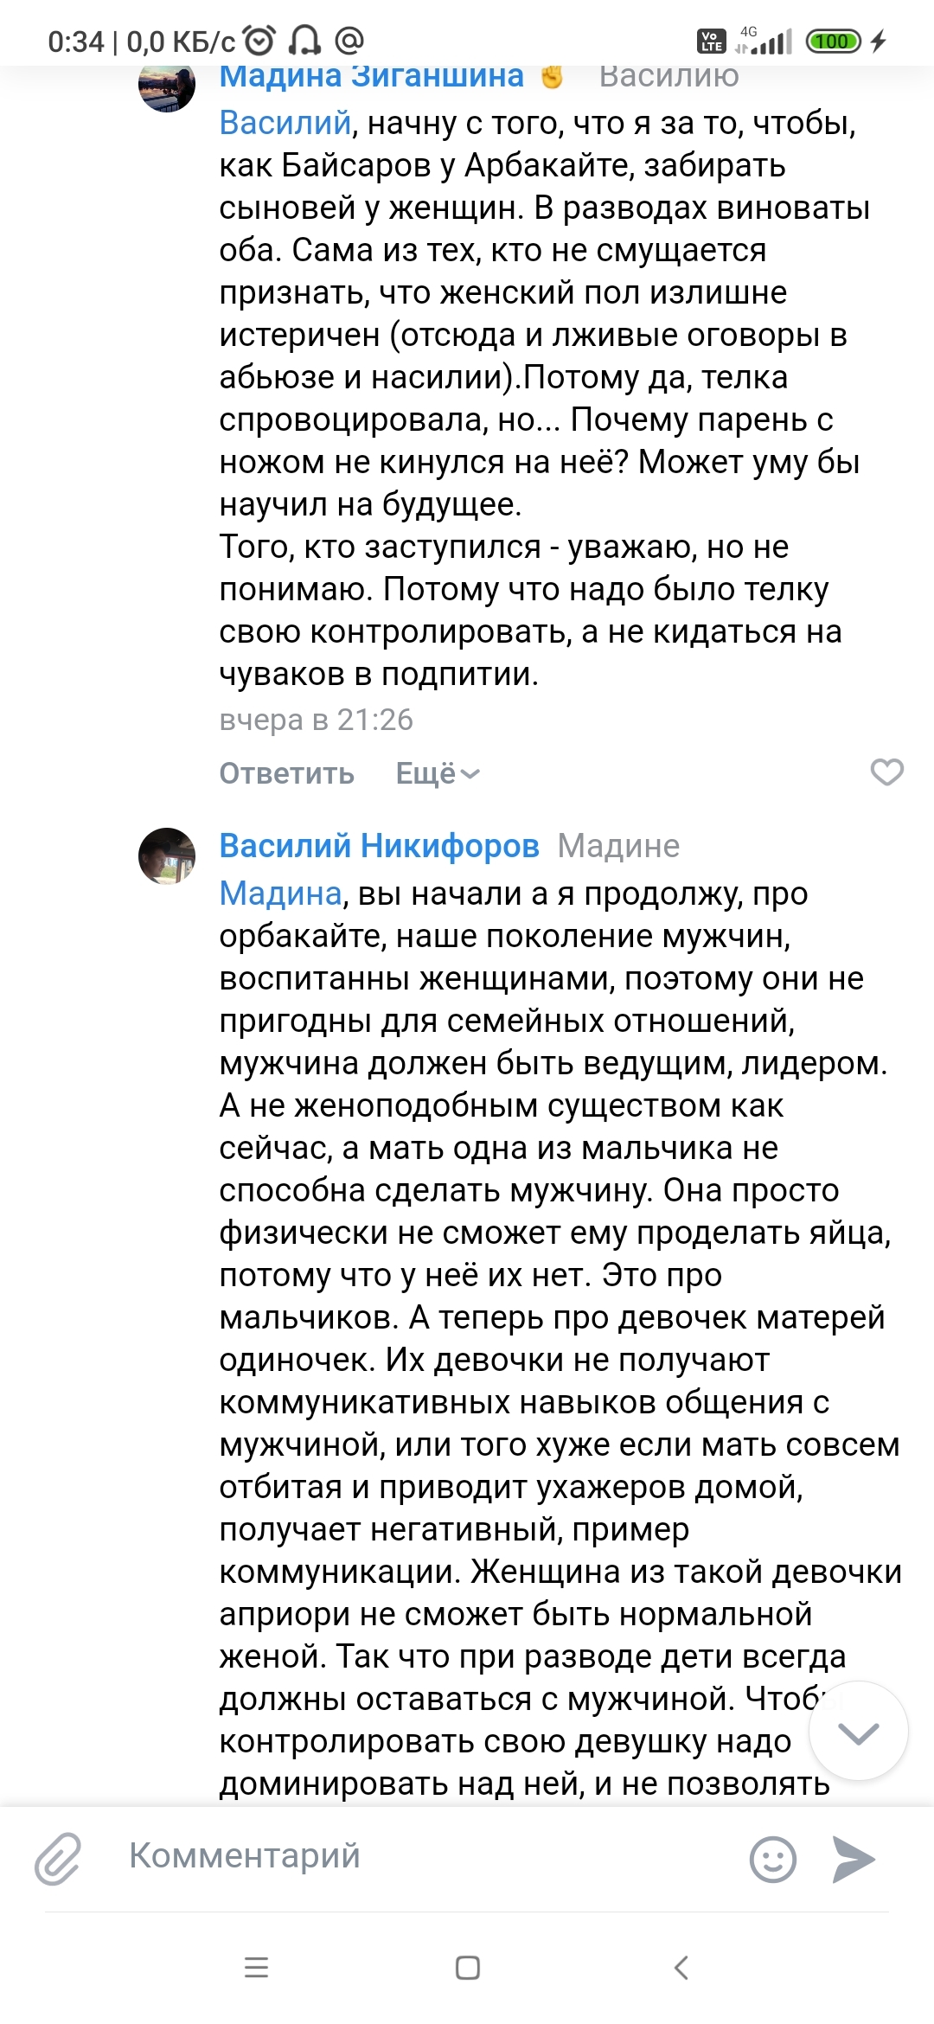The height and width of the screenshot is (2024, 934).
Task: Click the Василий mention in Madina's comment
Action: [285, 123]
